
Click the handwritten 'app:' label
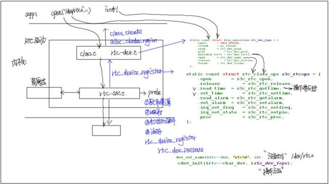coord(31,15)
